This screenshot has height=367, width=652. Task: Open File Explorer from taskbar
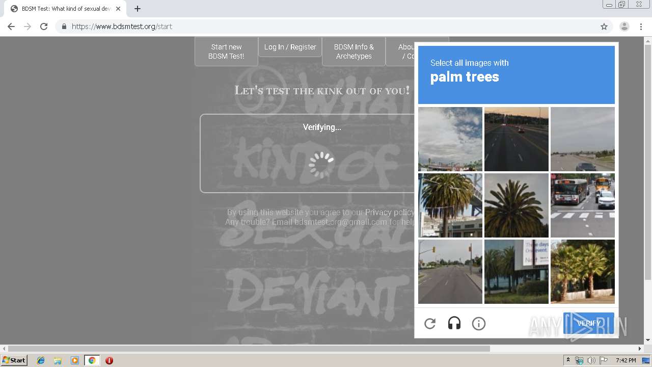58,360
